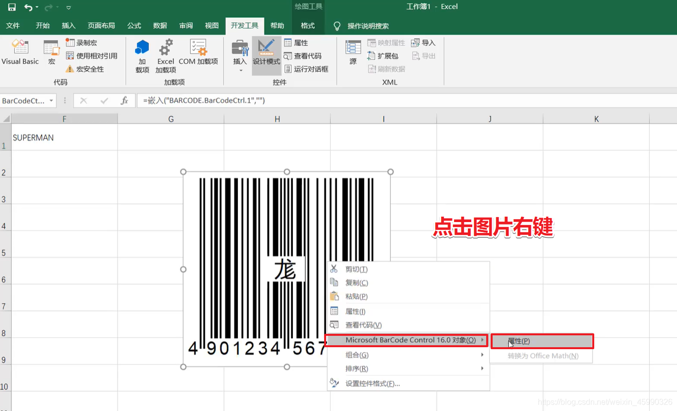Select column J header

[x=490, y=119]
